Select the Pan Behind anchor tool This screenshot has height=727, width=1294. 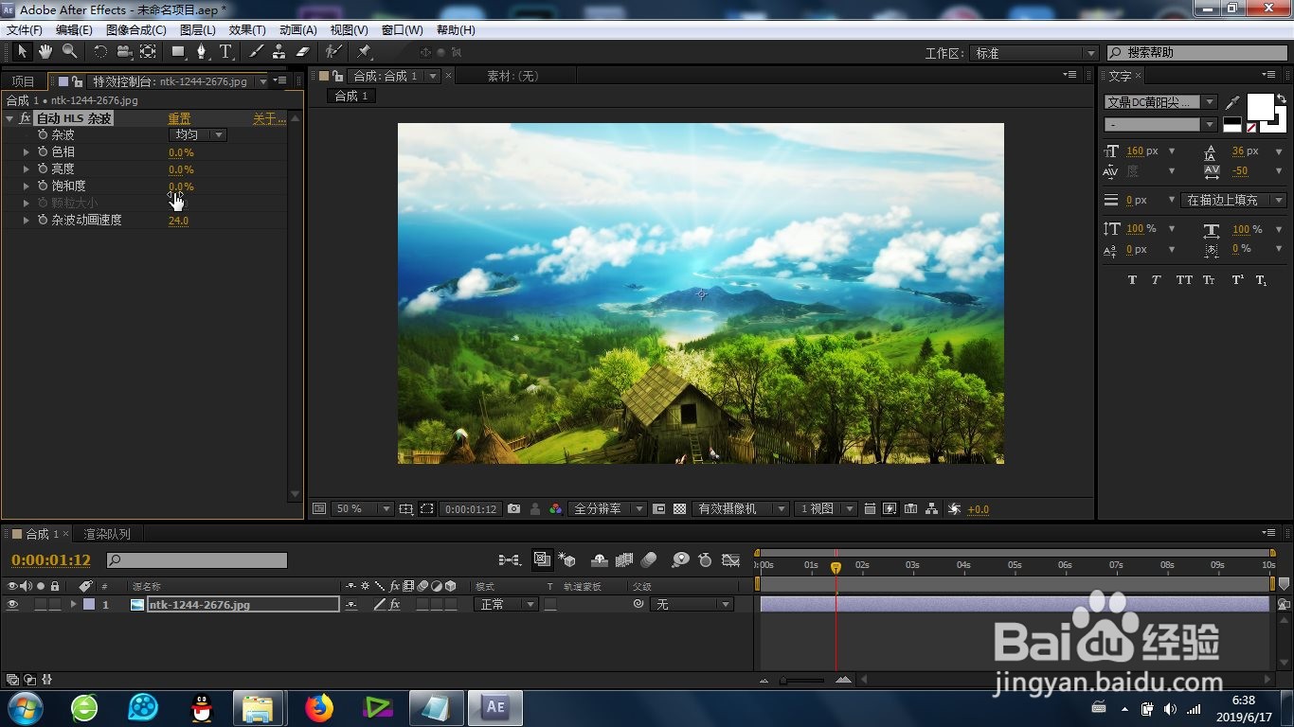[148, 52]
